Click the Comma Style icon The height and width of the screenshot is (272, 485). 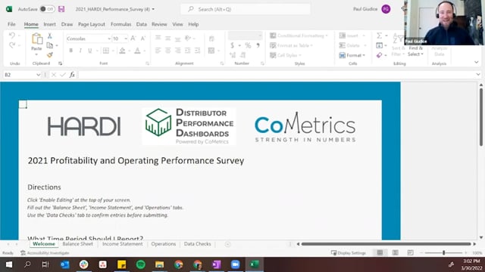(258, 45)
